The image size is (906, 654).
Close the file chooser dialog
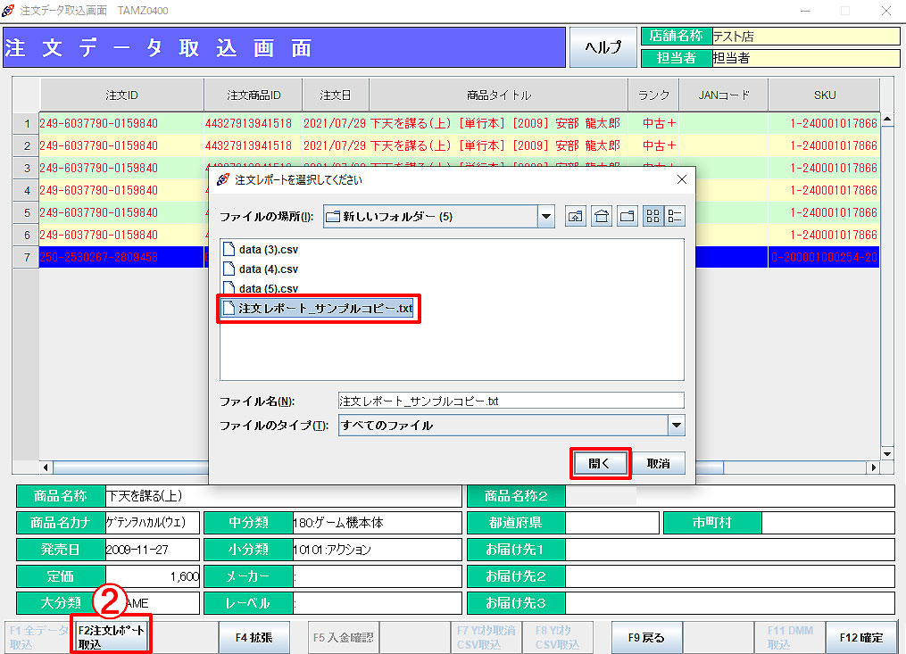[682, 179]
